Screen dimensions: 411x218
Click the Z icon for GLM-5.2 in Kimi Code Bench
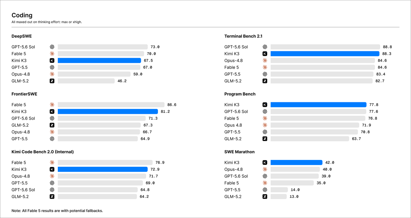coord(52,197)
